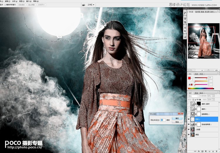This screenshot has height=153, width=220.
Task: Open the layer blend mode dropdown
Action: click(x=194, y=96)
